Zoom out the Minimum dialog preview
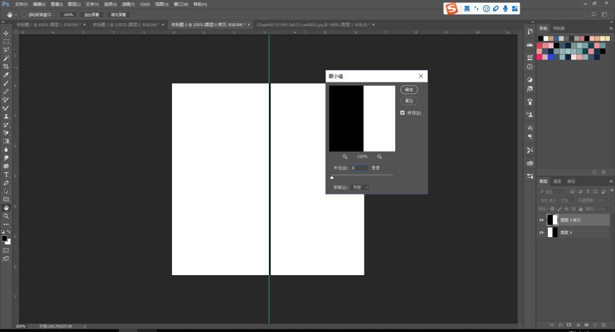 345,156
